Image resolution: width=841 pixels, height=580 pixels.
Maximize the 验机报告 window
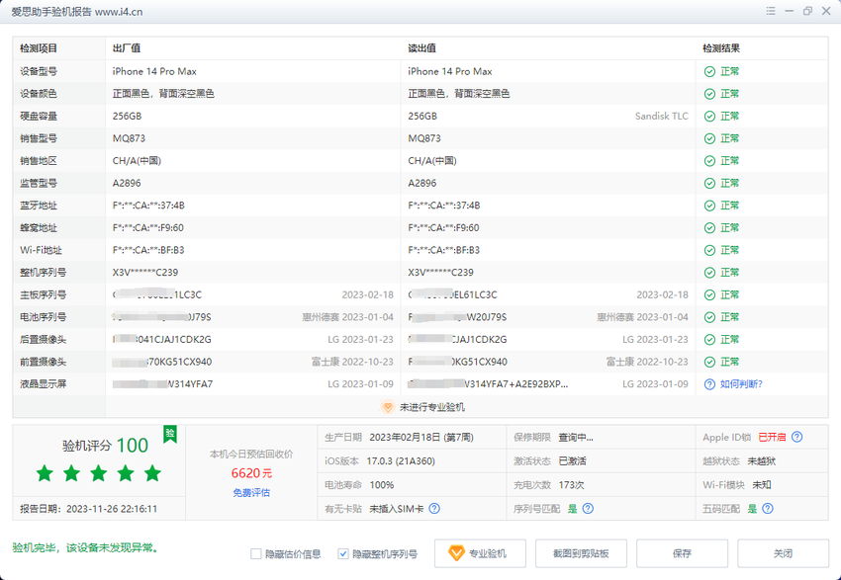pos(807,11)
